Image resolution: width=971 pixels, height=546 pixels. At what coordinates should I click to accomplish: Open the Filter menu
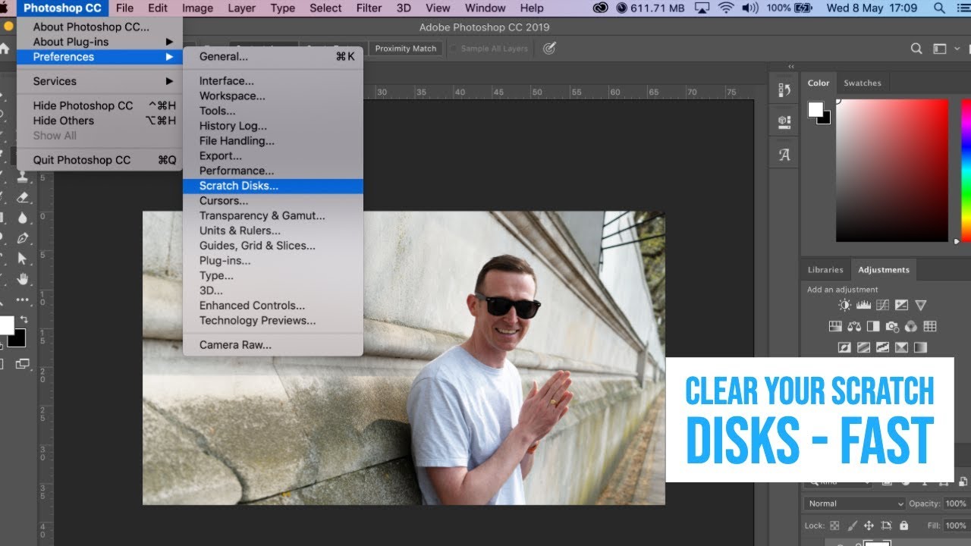click(369, 8)
